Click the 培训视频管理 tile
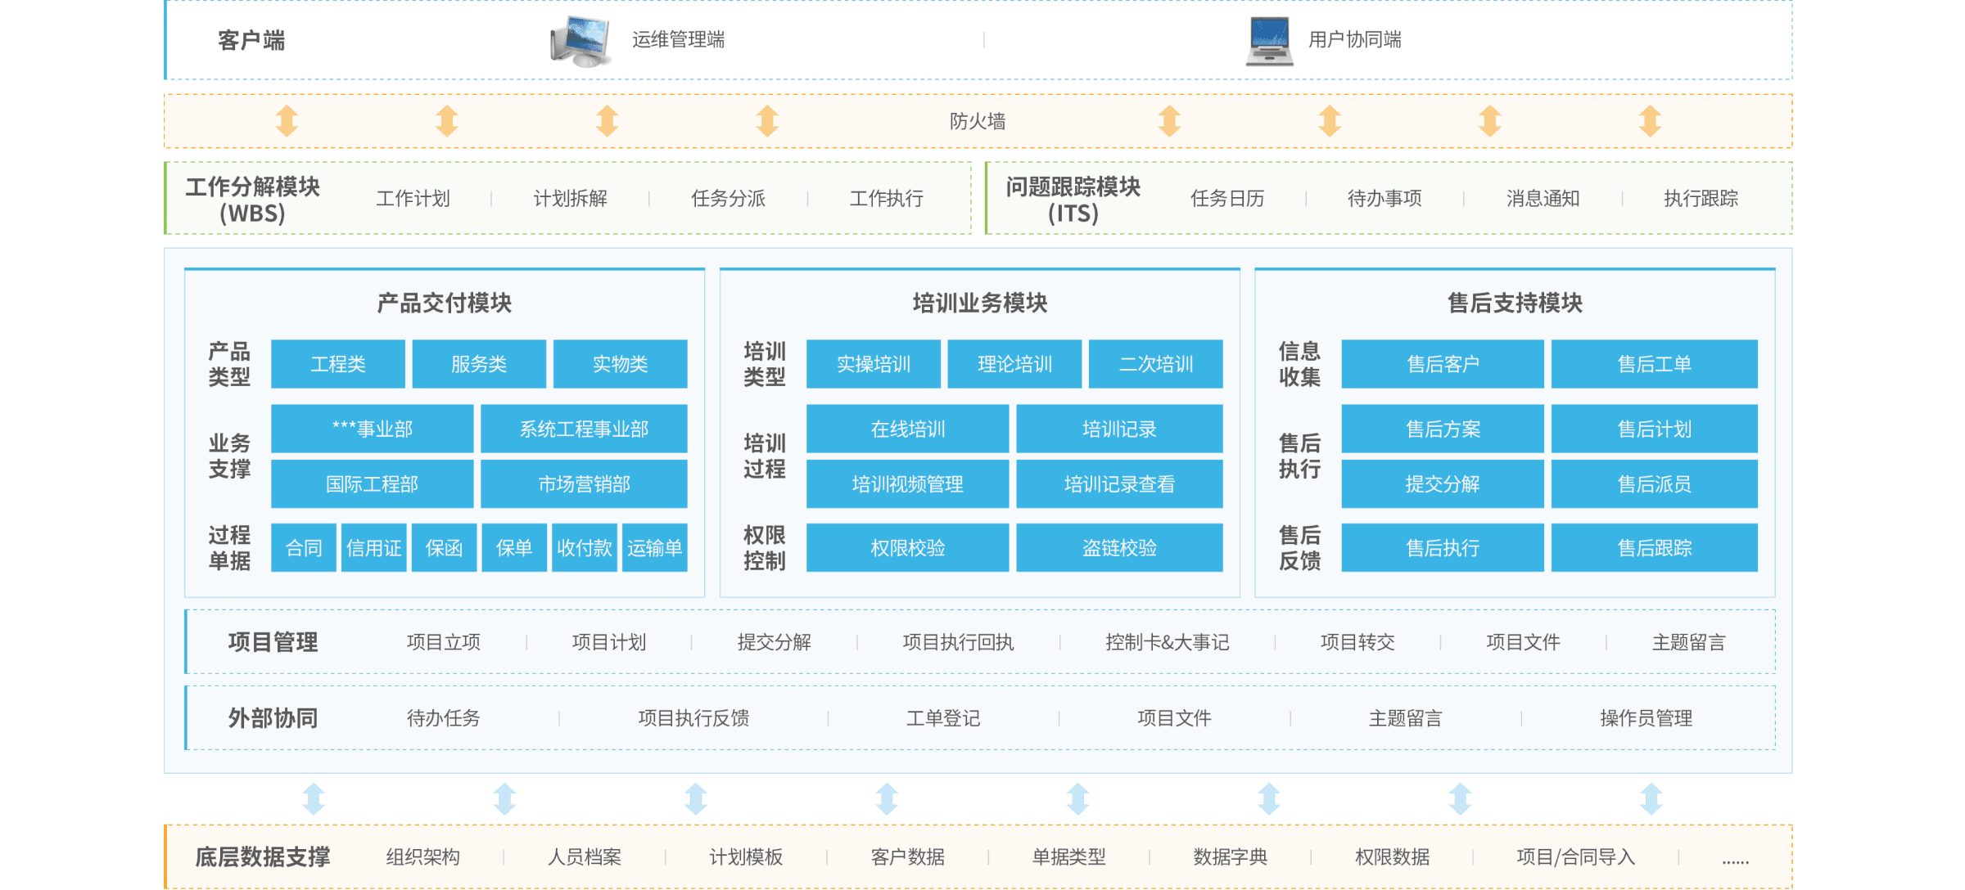1965x890 pixels. [907, 484]
